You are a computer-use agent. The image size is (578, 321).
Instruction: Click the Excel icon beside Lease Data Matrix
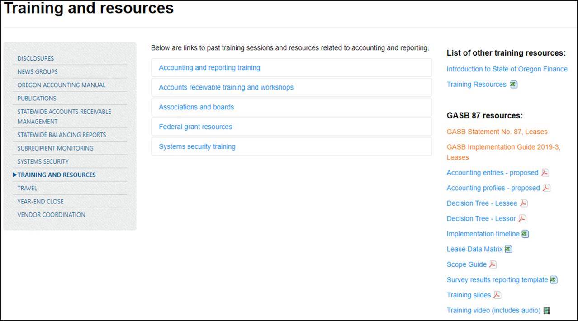tap(508, 249)
